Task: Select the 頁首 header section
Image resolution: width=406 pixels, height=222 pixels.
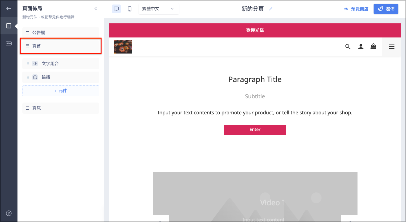Action: tap(61, 46)
